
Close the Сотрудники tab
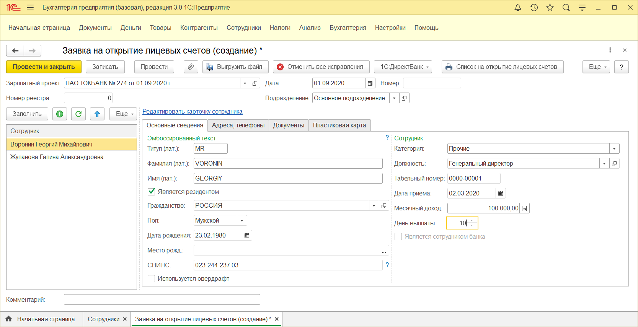point(125,319)
